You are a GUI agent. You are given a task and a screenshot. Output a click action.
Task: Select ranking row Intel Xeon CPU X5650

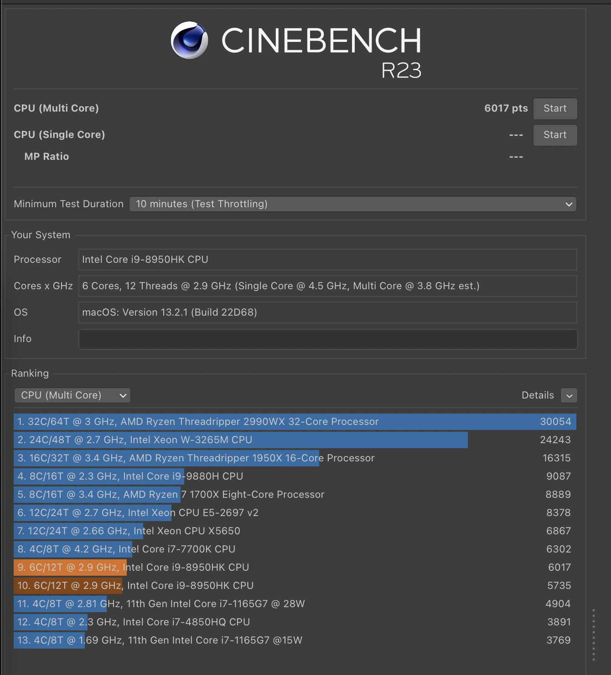click(295, 531)
